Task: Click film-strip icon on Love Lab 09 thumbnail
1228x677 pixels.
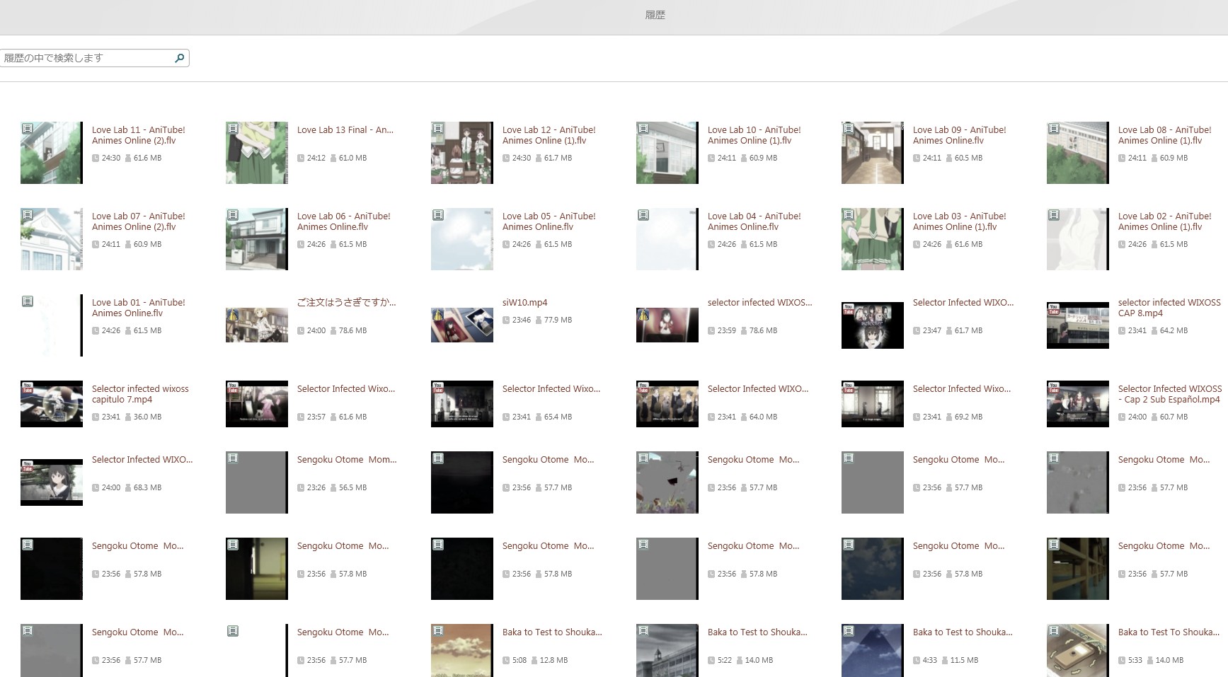Action: (x=849, y=129)
